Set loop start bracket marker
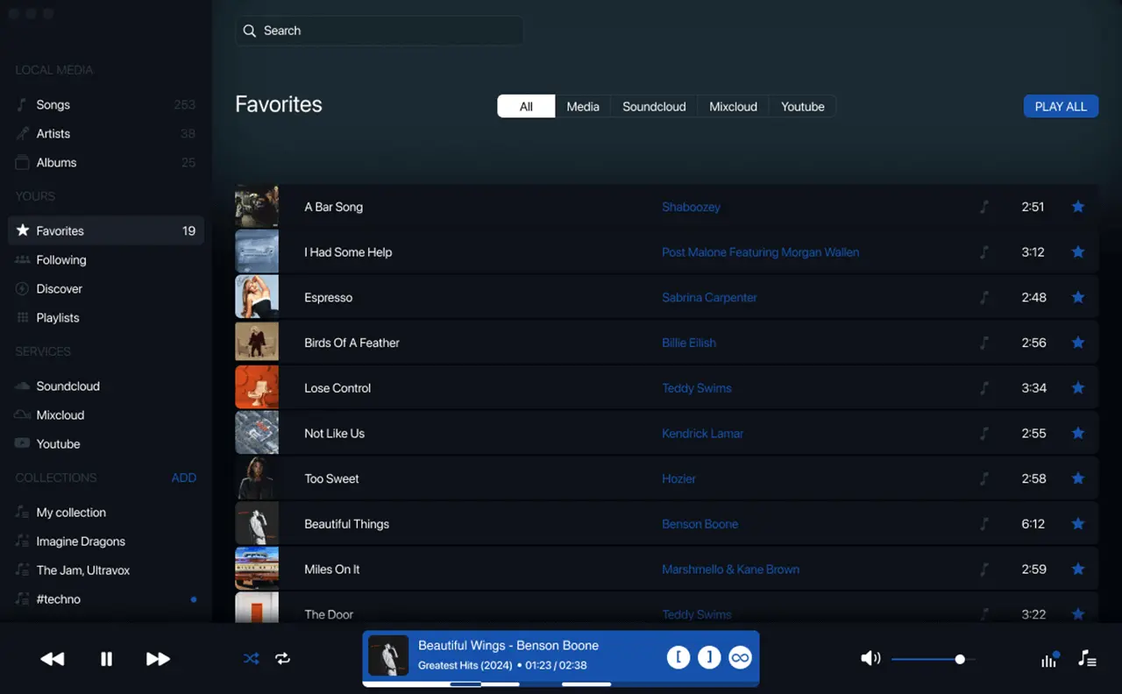 click(x=678, y=657)
